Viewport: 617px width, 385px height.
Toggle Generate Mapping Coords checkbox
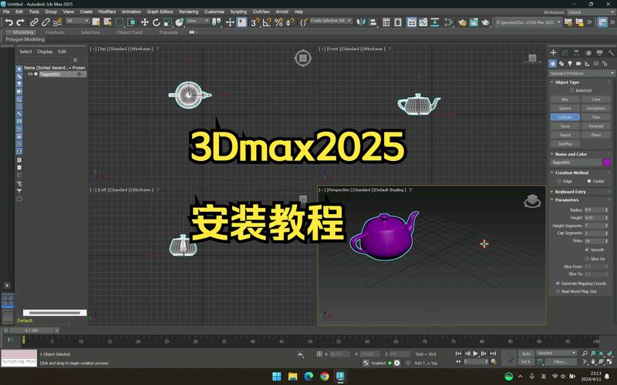(x=558, y=283)
